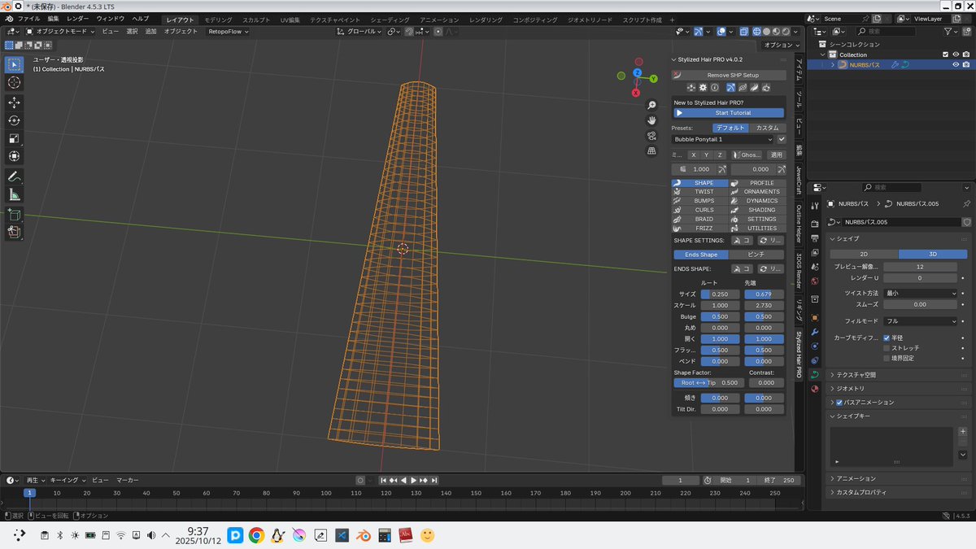Image resolution: width=976 pixels, height=549 pixels.
Task: Disable the 半径 checkbox in the Shape panel
Action: [x=886, y=337]
